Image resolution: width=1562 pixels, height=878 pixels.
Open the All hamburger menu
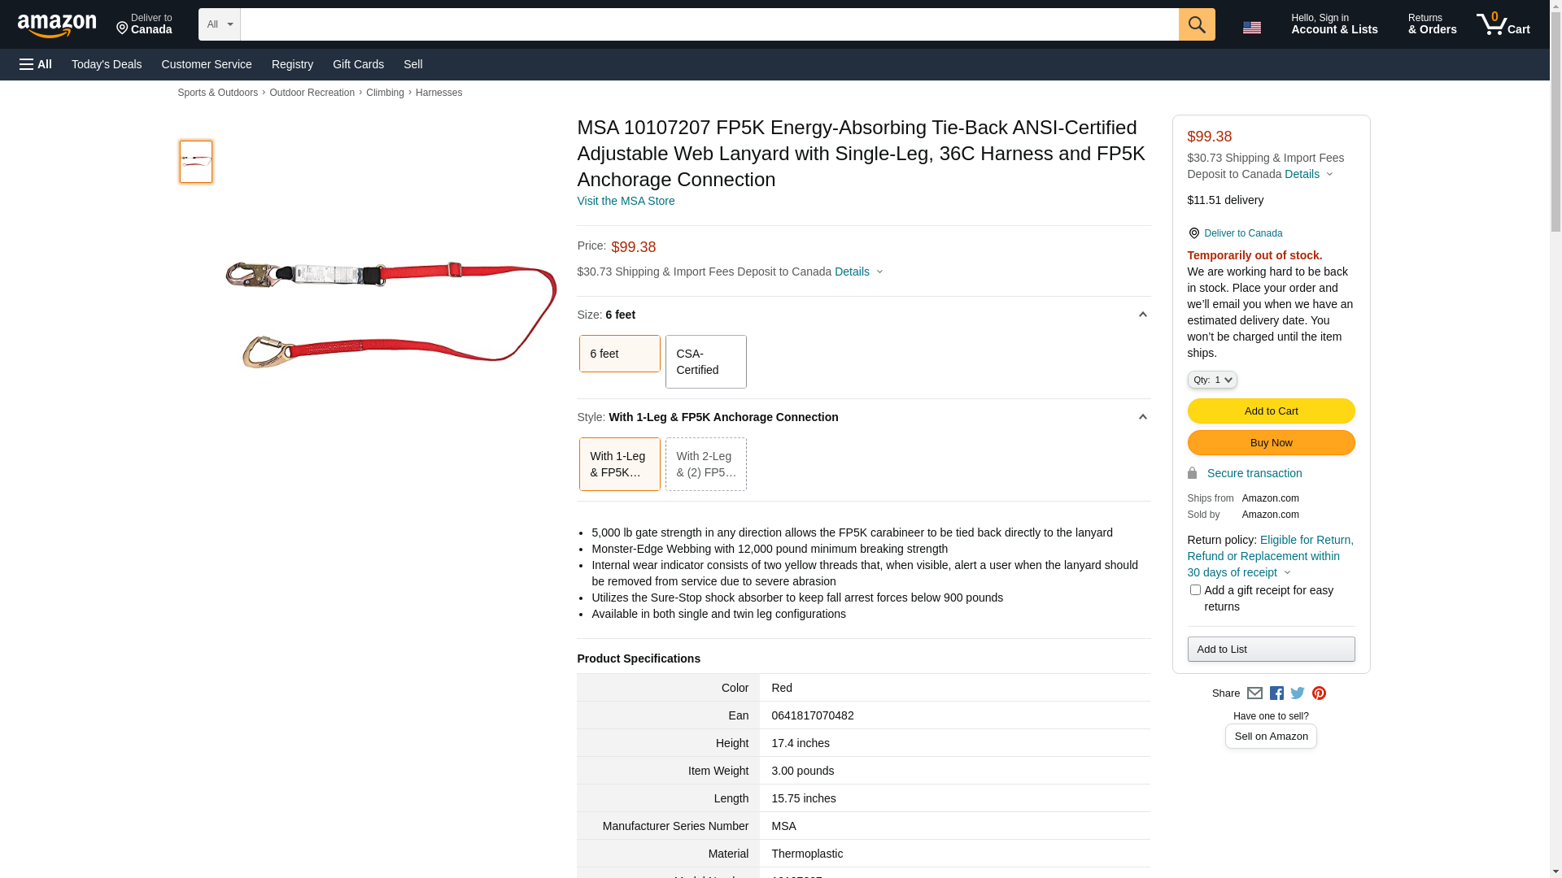click(x=36, y=64)
